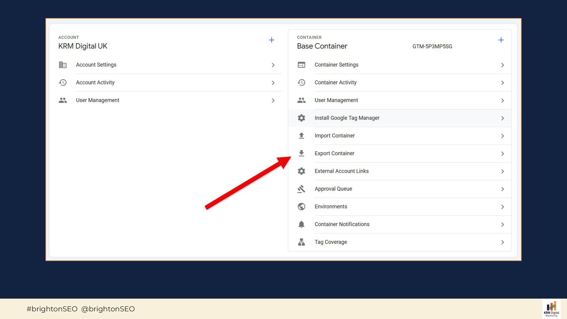Open chevron for Tag Coverage row
The width and height of the screenshot is (567, 319).
(x=502, y=242)
